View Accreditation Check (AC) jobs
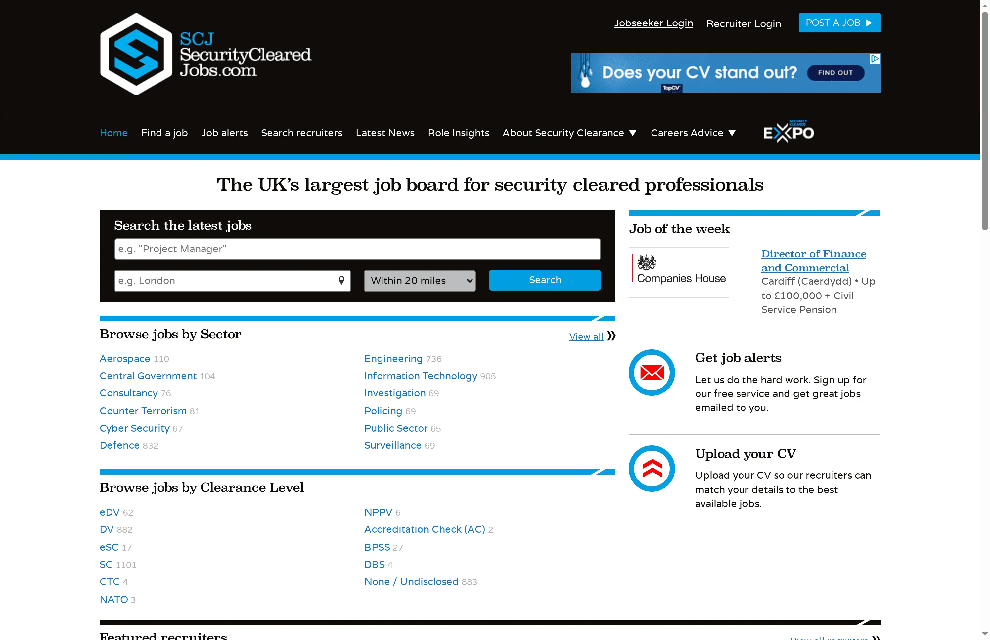Screen dimensions: 990x640 point(425,529)
